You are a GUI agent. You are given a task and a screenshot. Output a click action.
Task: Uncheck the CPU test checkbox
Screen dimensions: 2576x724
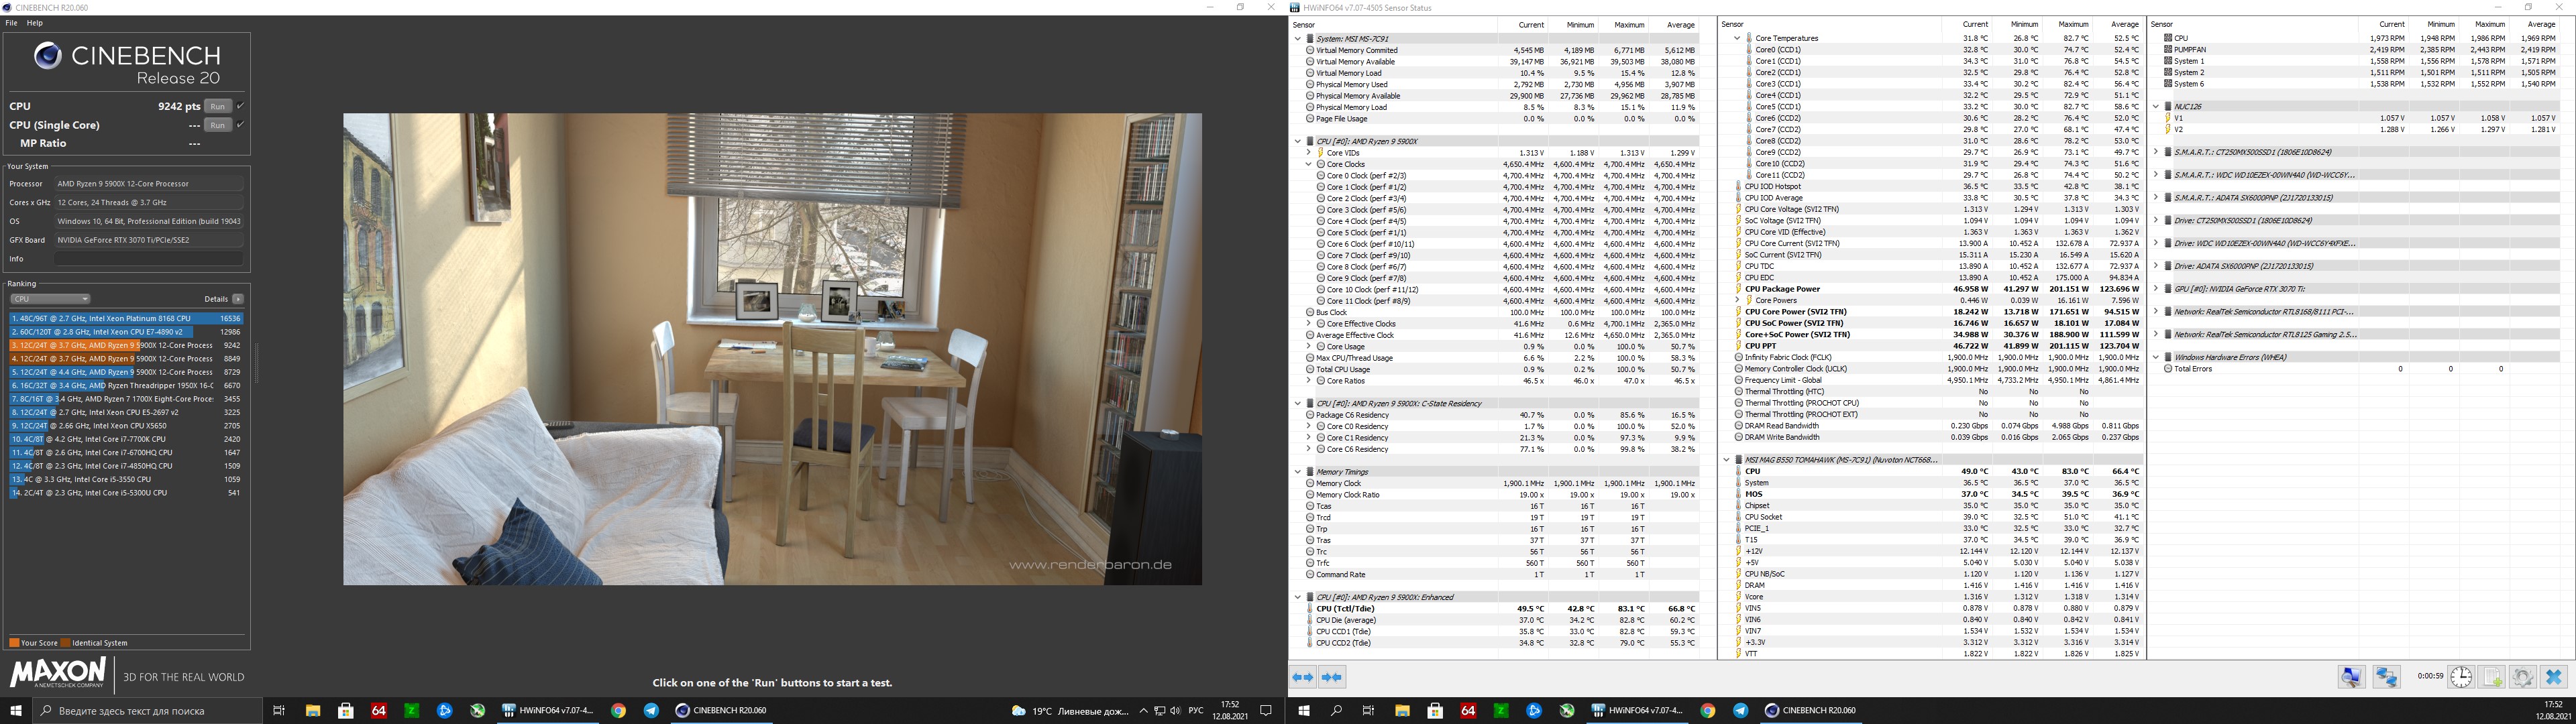[240, 106]
